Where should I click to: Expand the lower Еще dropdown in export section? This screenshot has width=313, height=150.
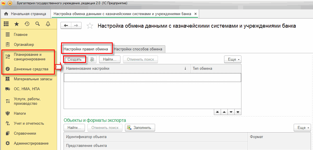302,128
